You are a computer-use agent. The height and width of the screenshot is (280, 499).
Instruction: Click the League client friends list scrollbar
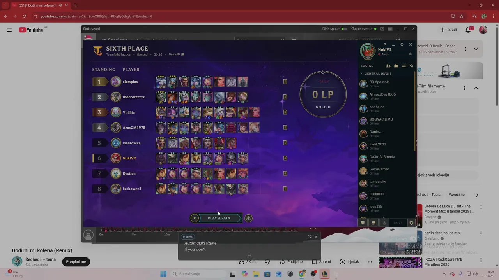tap(415, 111)
